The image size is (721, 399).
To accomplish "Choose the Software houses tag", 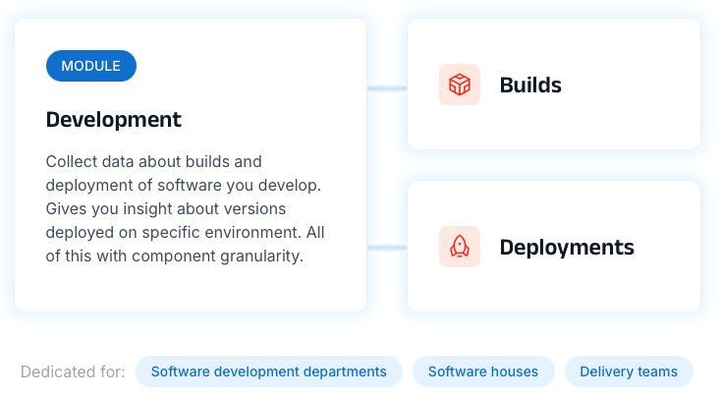I will pos(483,371).
